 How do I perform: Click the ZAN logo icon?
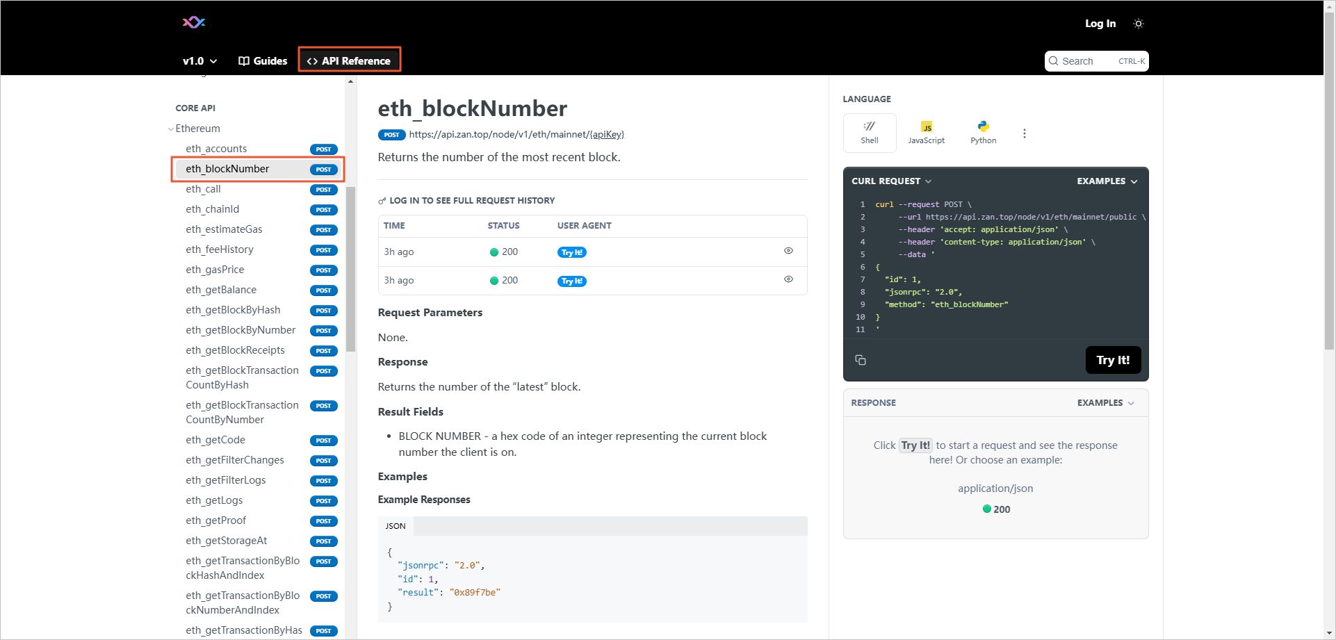click(193, 22)
